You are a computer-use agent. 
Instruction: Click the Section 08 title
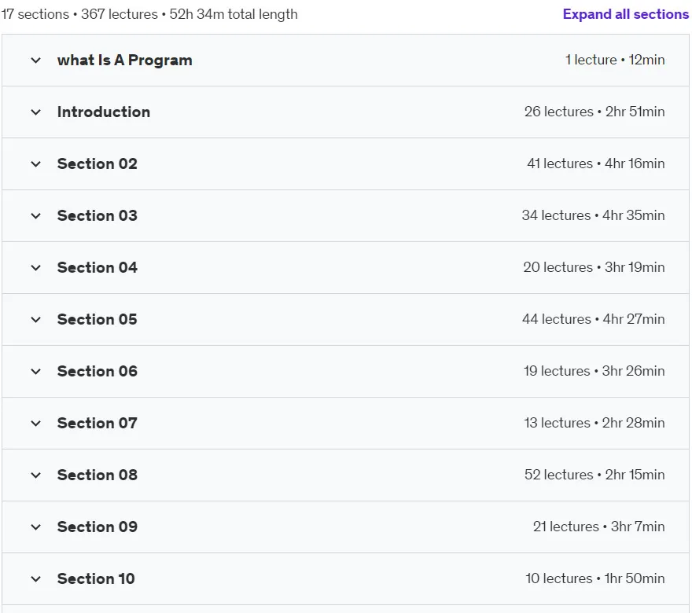[97, 475]
